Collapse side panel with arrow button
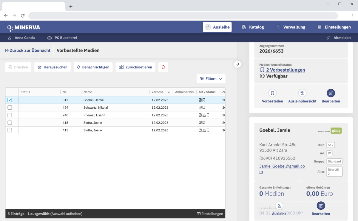 point(237,64)
